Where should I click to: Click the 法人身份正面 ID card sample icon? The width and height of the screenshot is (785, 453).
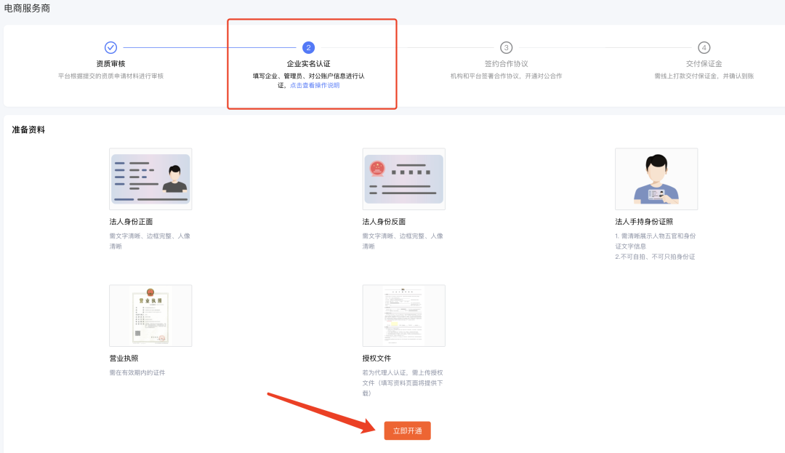point(150,178)
